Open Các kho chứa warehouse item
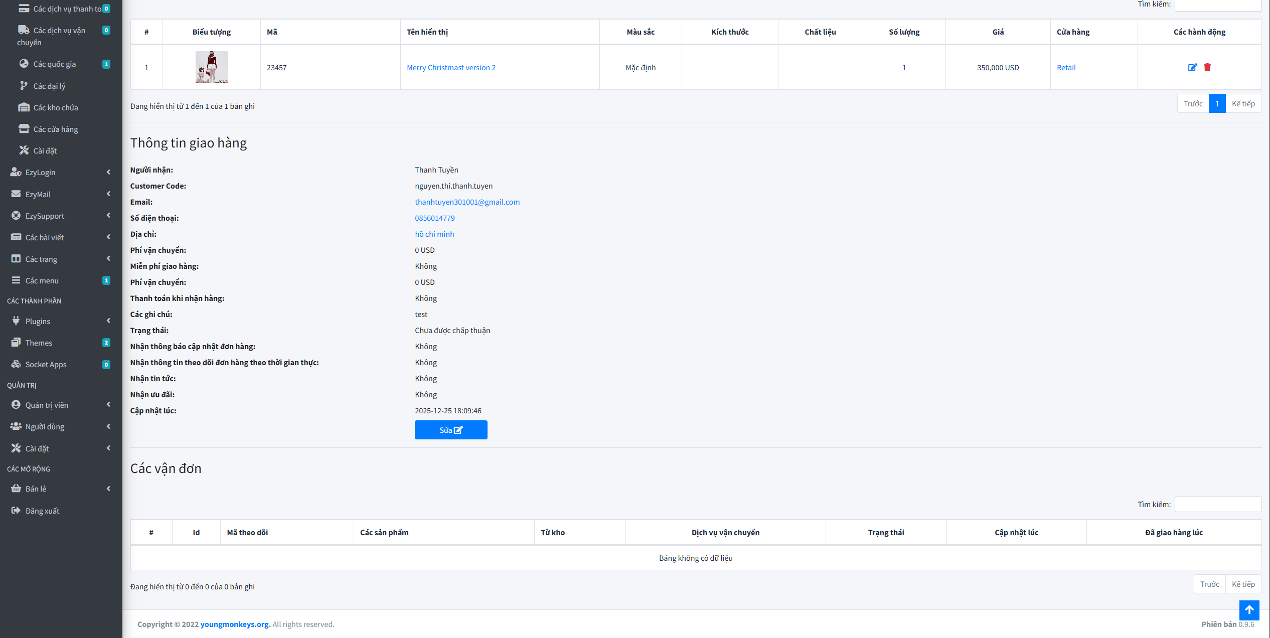Image resolution: width=1270 pixels, height=638 pixels. click(55, 107)
